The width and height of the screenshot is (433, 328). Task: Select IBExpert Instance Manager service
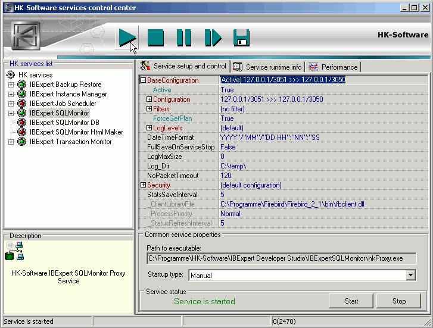(68, 94)
